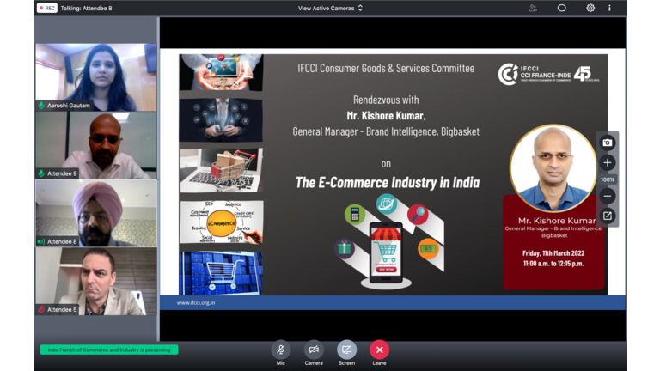Click the 100% zoom level indicator

coord(608,179)
